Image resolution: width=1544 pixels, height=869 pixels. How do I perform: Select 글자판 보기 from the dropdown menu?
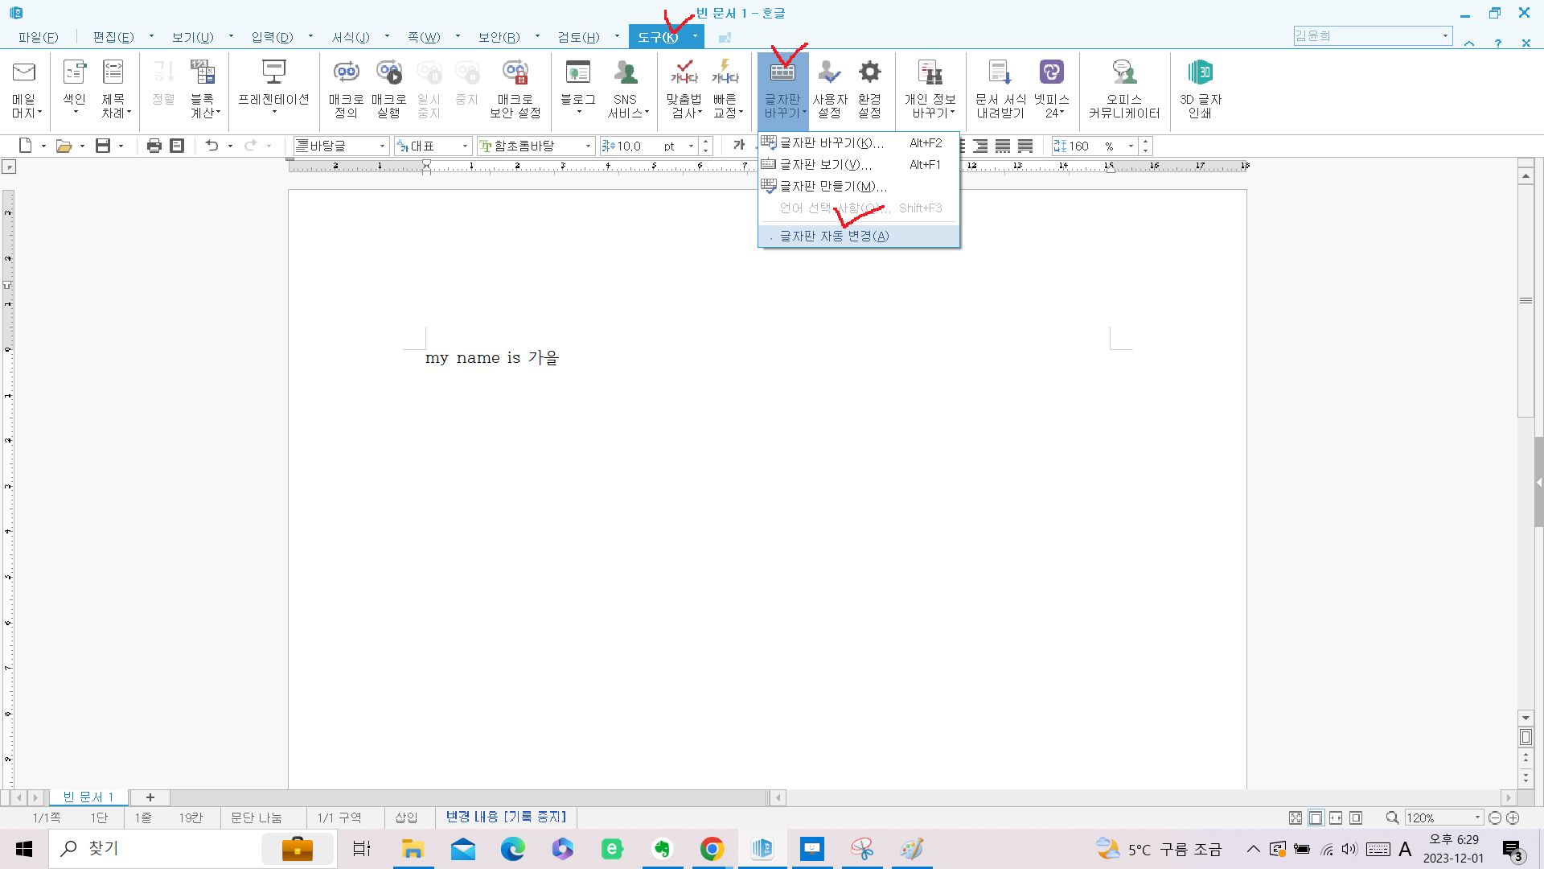pos(826,164)
